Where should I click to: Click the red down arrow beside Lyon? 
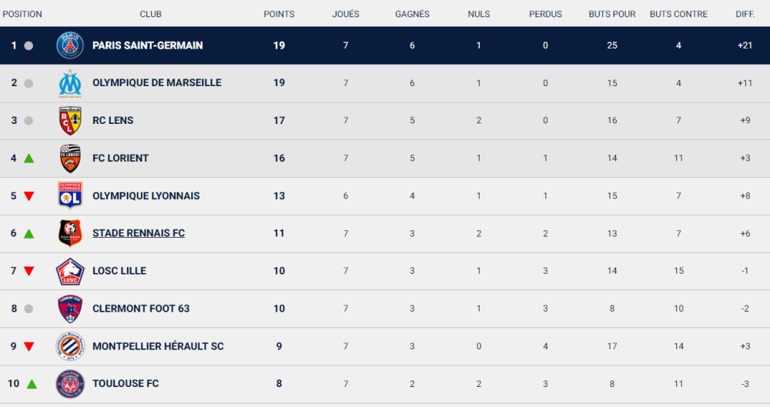click(29, 196)
